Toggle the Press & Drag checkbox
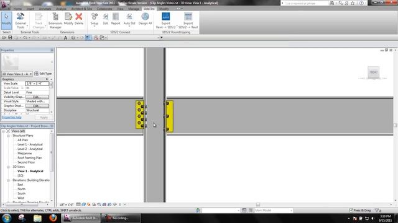Image resolution: width=398 pixels, height=223 pixels. point(351,211)
